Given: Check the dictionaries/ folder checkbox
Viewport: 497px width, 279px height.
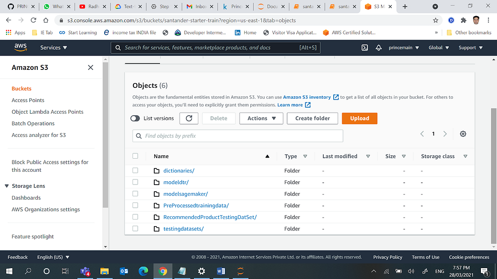Looking at the screenshot, I should pyautogui.click(x=135, y=170).
